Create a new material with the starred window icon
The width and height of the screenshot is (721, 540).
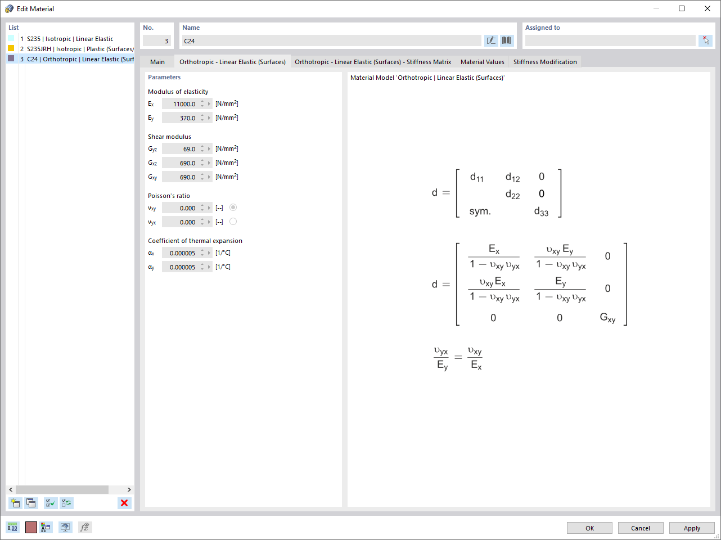coord(15,503)
